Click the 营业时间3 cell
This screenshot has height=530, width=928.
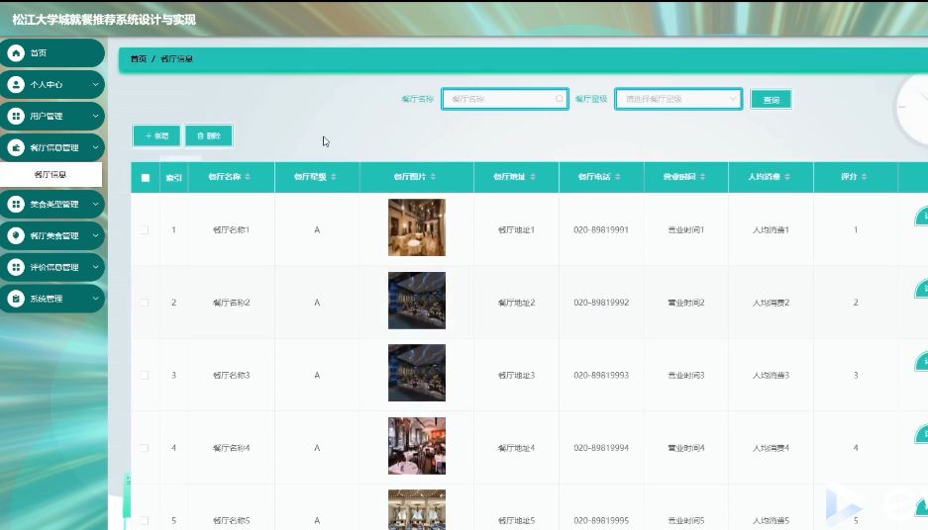[x=686, y=375]
